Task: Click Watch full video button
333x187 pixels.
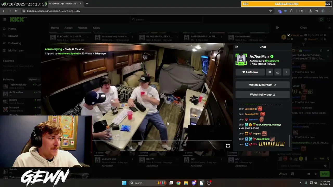Action: [262, 95]
